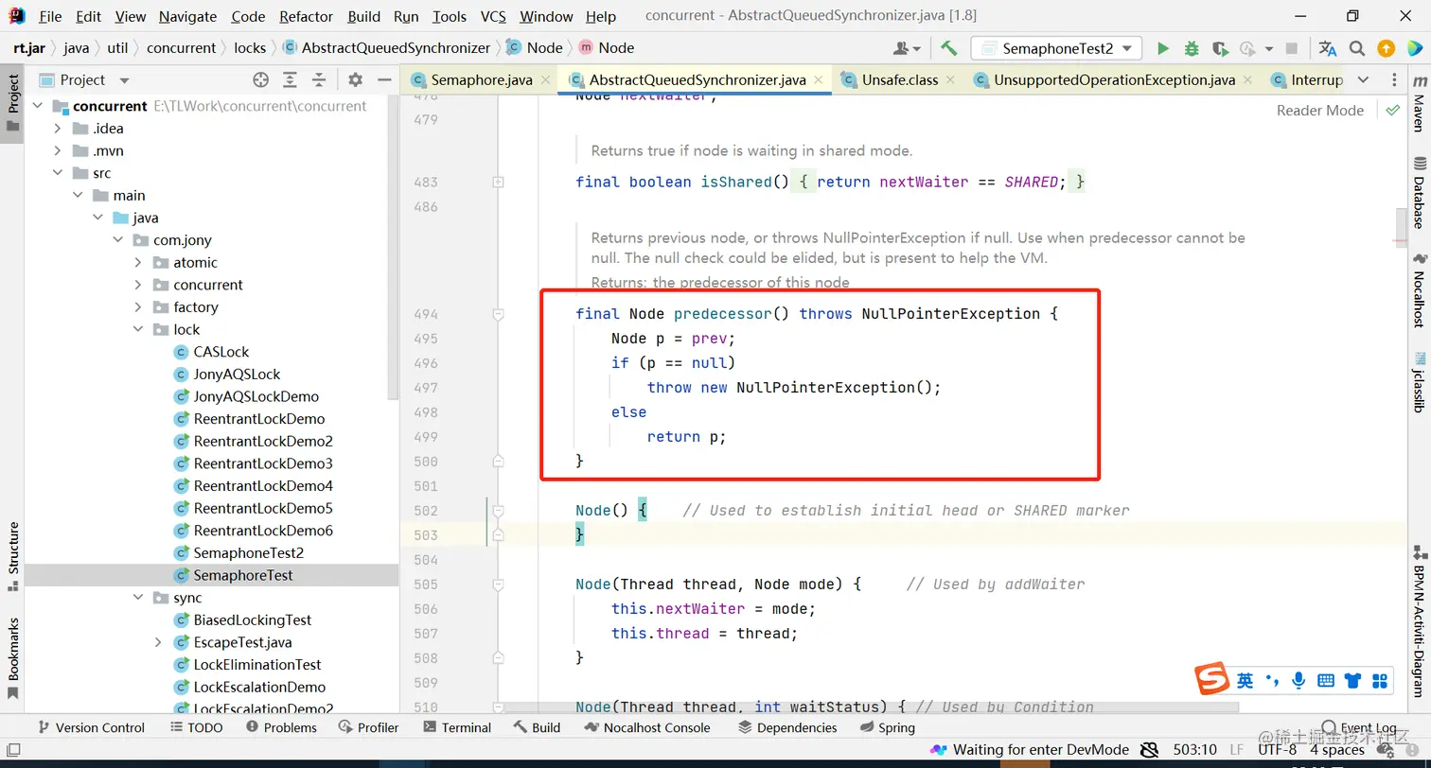Toggle tool window bars in the status bar corner
This screenshot has height=768, width=1431.
click(13, 750)
